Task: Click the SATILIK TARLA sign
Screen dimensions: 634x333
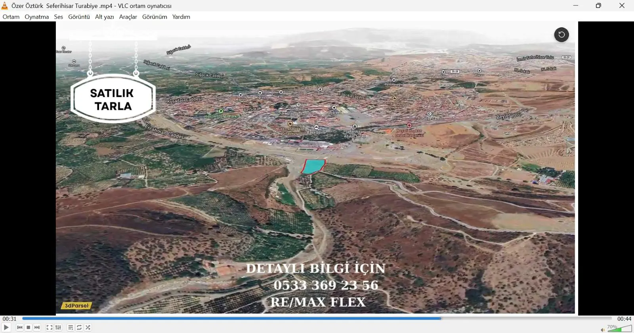Action: (x=113, y=99)
